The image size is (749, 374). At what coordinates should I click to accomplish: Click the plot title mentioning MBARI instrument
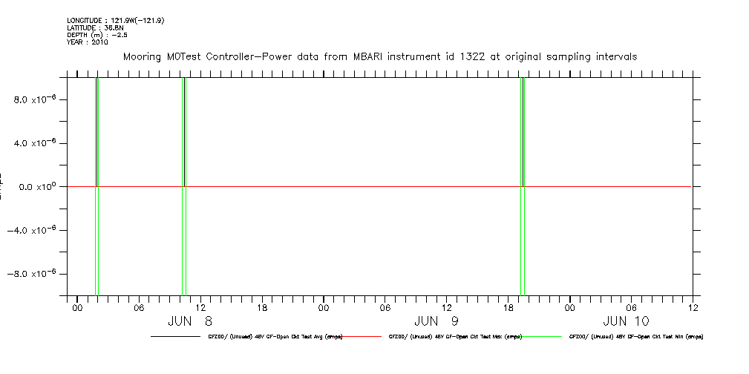379,57
